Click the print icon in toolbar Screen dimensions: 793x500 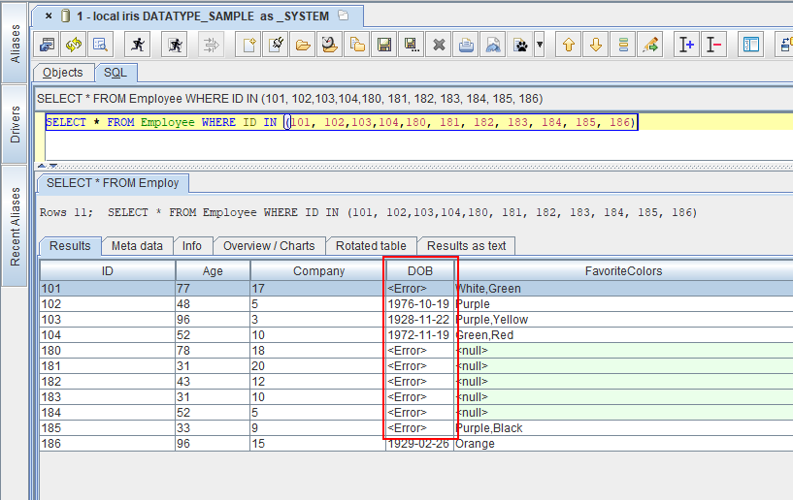466,45
